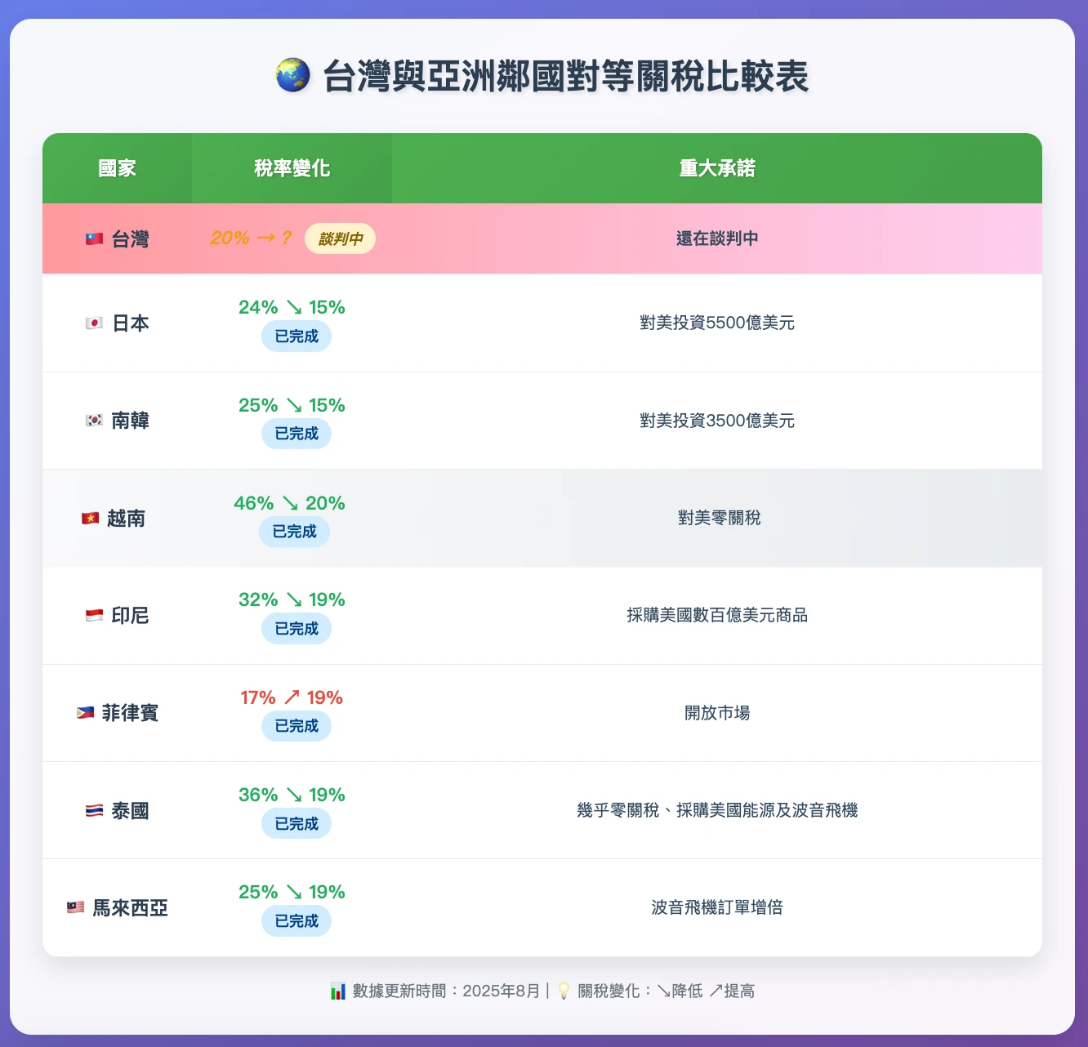
Task: Click the 已完成 badge in 南韓 row
Action: click(297, 434)
